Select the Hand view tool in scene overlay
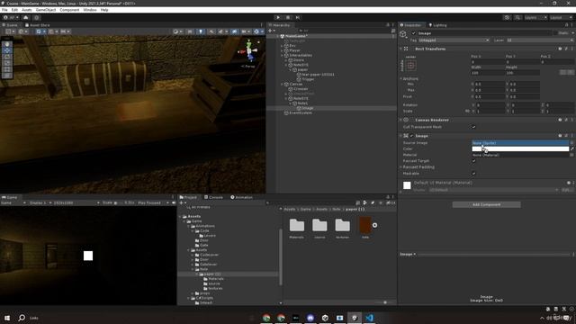The image size is (576, 324). point(7,44)
